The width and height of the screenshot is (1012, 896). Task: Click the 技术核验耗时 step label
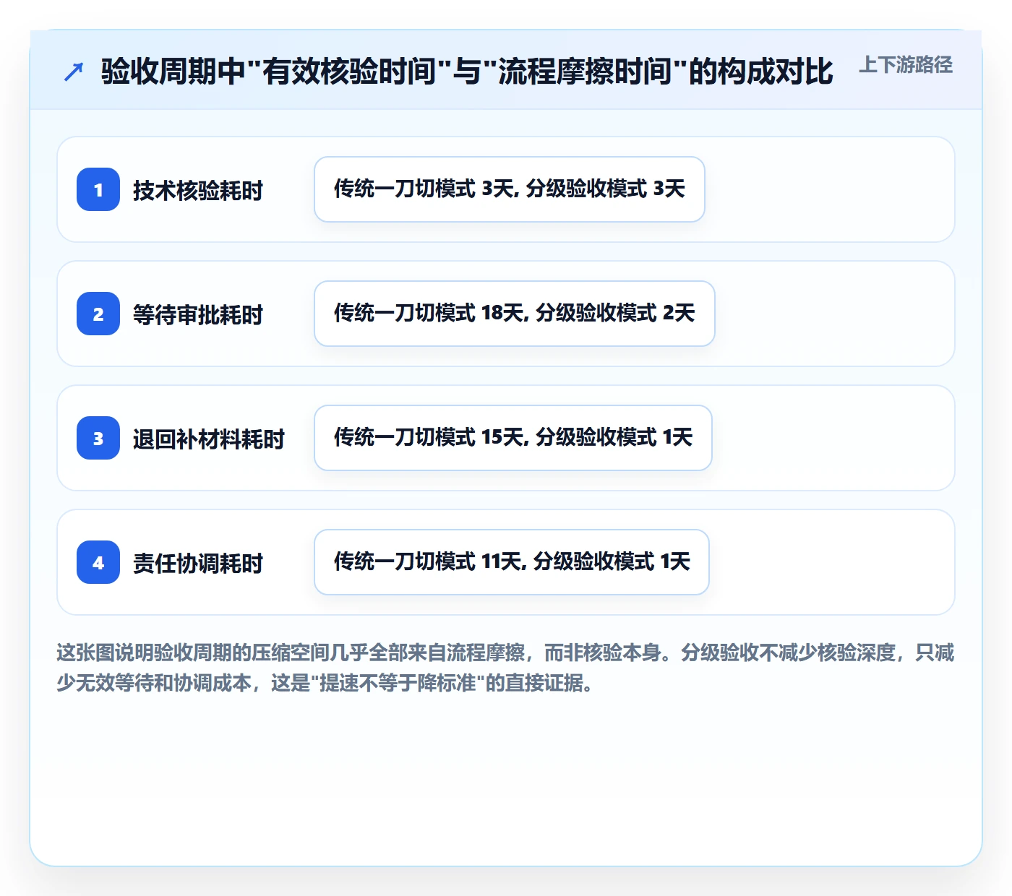(x=198, y=191)
